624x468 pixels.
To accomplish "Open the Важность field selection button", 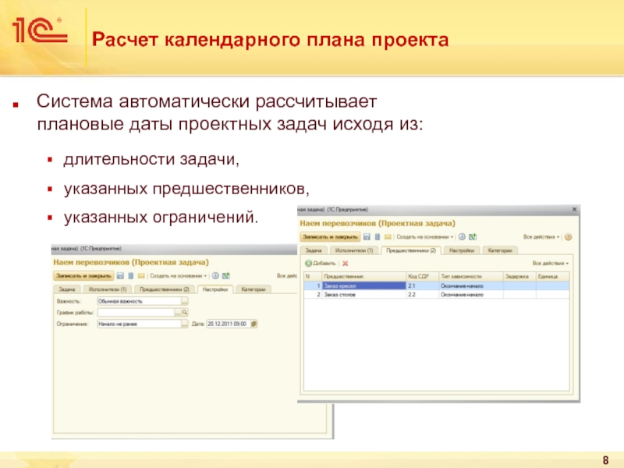I will pos(185,300).
